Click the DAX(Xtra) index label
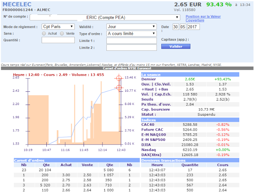Screen dimensions: 256x192 click(151, 155)
